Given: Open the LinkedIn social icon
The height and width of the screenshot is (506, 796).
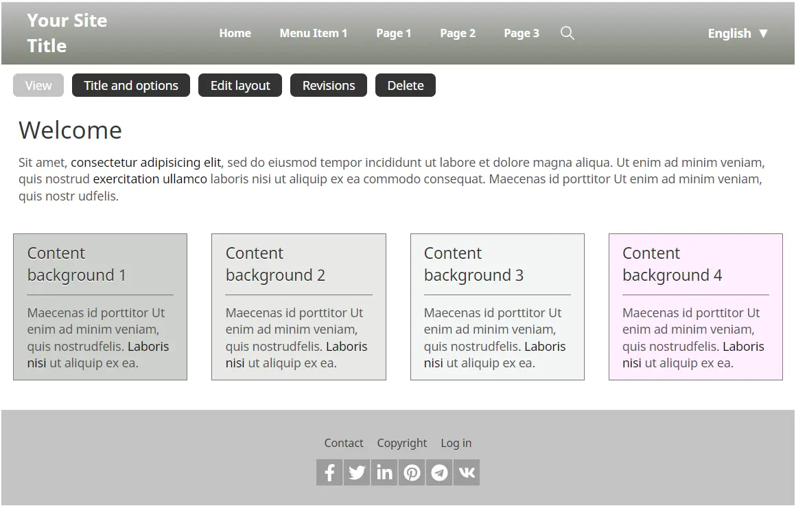Looking at the screenshot, I should pos(384,472).
